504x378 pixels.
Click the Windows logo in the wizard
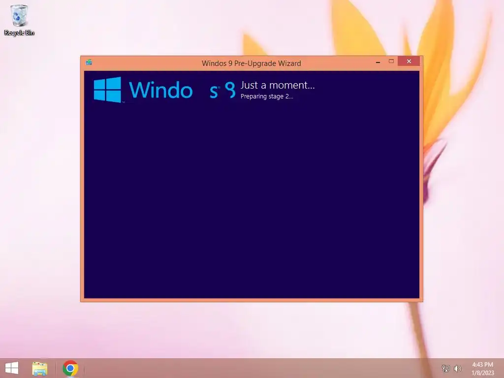108,90
